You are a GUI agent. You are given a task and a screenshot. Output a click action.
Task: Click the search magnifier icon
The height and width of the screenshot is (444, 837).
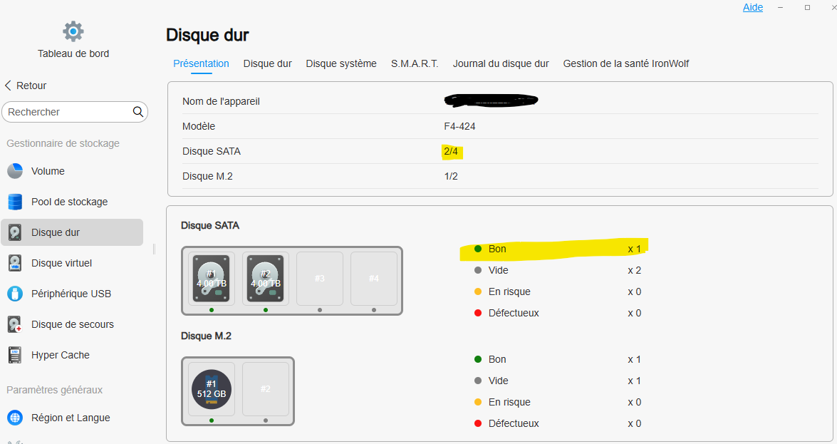click(137, 112)
